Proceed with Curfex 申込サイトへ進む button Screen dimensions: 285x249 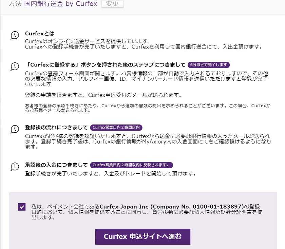pyautogui.click(x=142, y=236)
